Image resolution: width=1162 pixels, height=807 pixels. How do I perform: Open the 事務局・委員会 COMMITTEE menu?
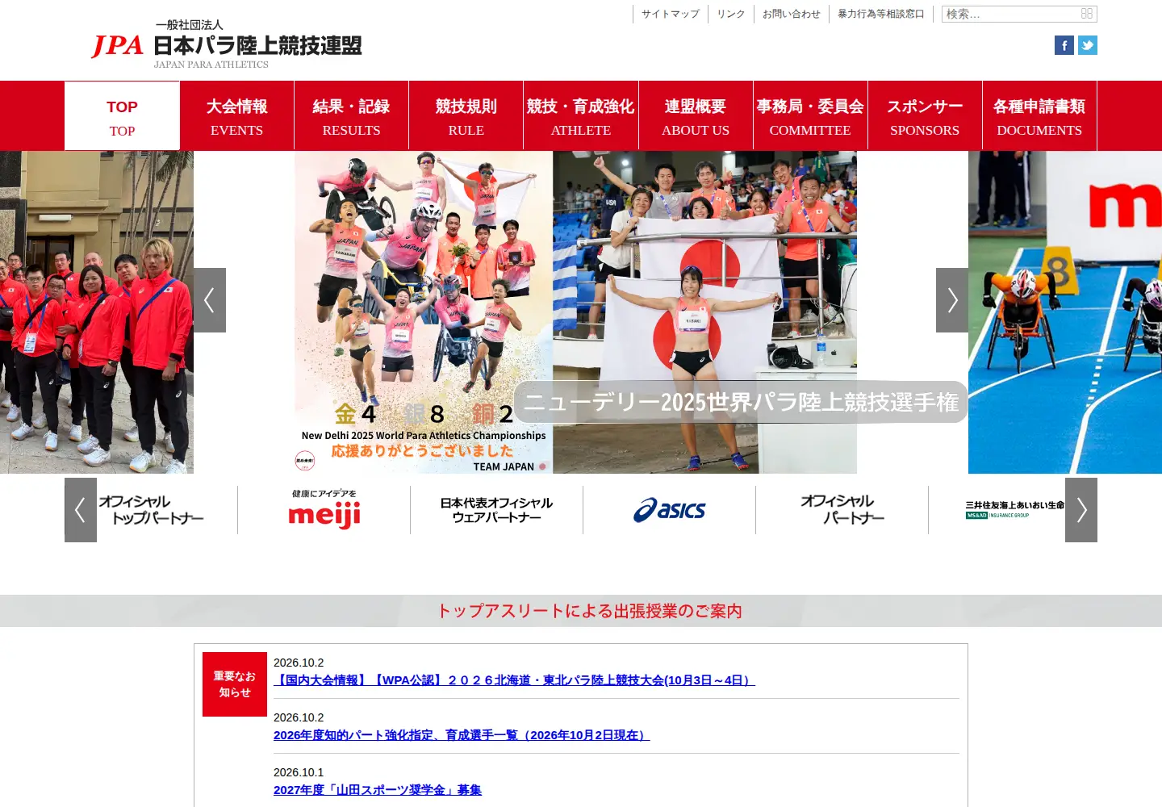(810, 116)
